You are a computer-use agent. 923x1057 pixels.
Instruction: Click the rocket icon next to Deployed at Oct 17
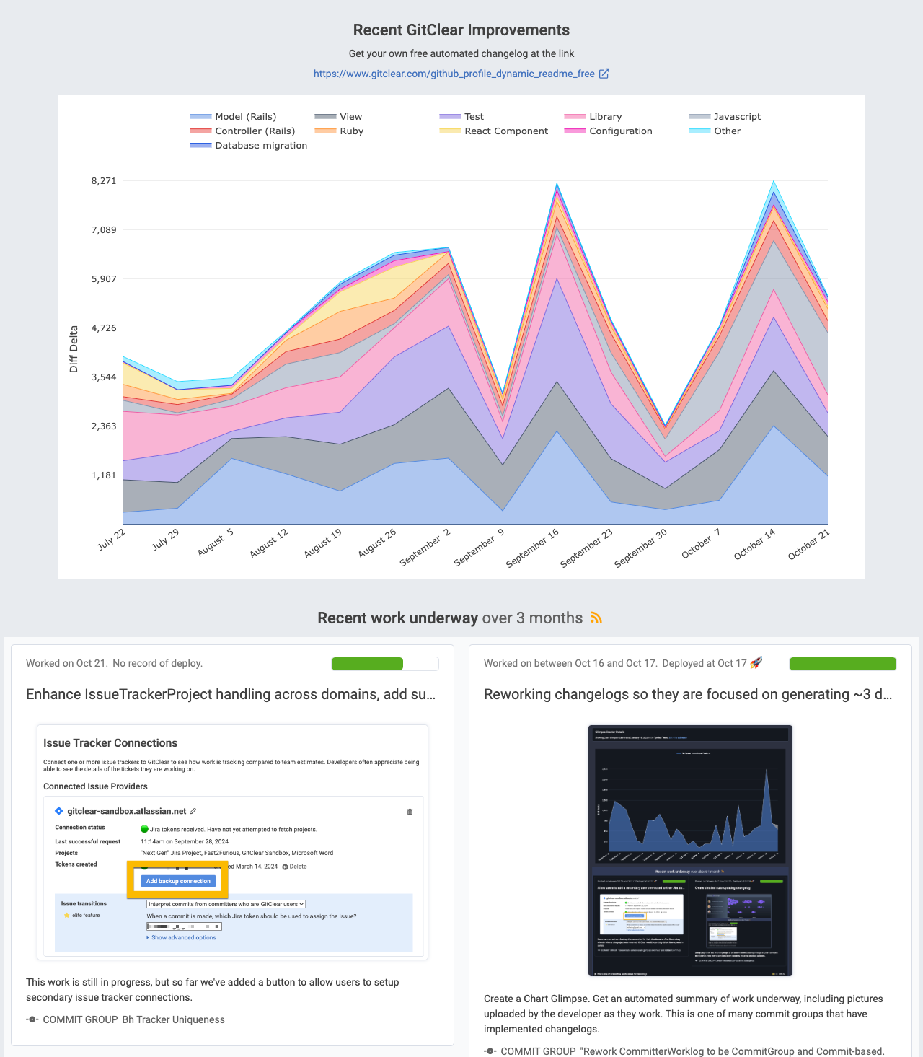[756, 662]
